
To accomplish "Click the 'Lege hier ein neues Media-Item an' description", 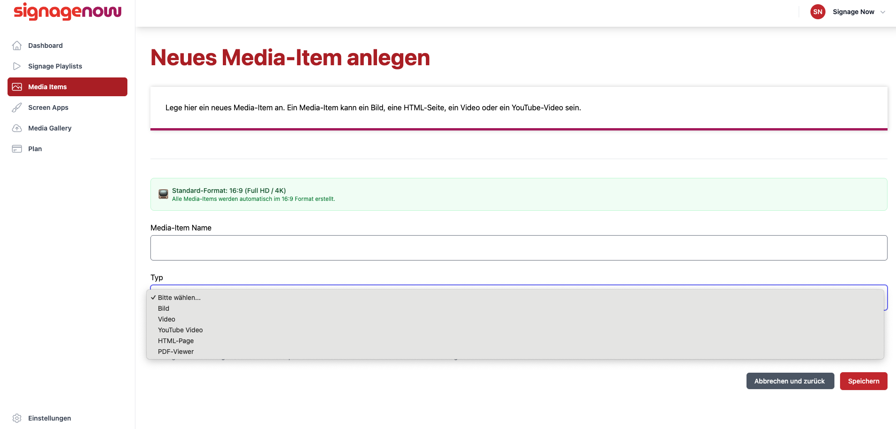I will click(x=373, y=107).
